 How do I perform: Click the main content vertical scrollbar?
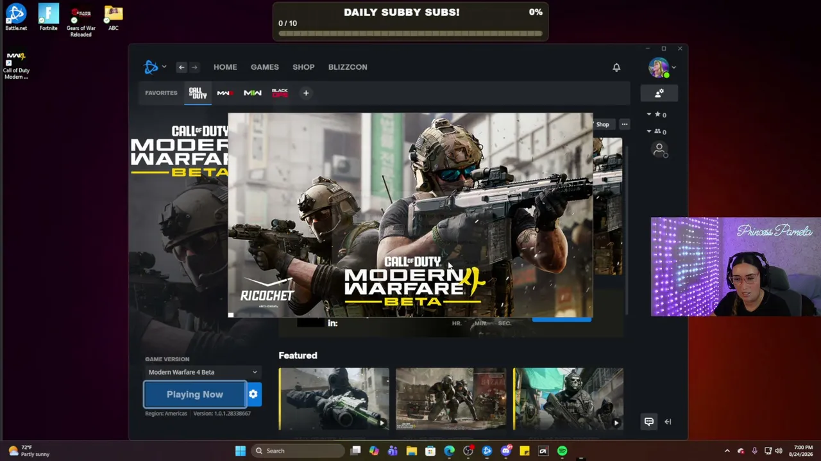[627, 230]
